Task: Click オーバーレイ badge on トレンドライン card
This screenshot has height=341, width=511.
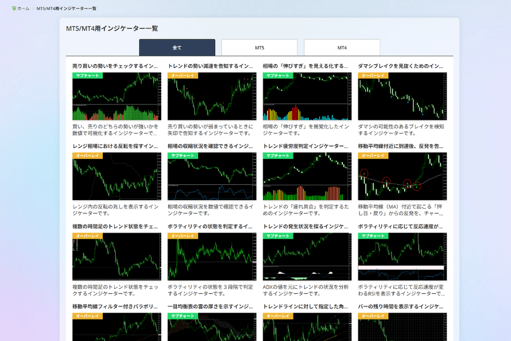Action: tap(278, 316)
